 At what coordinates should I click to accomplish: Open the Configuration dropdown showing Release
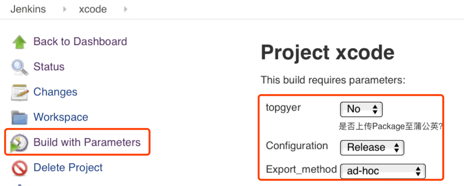pos(372,147)
